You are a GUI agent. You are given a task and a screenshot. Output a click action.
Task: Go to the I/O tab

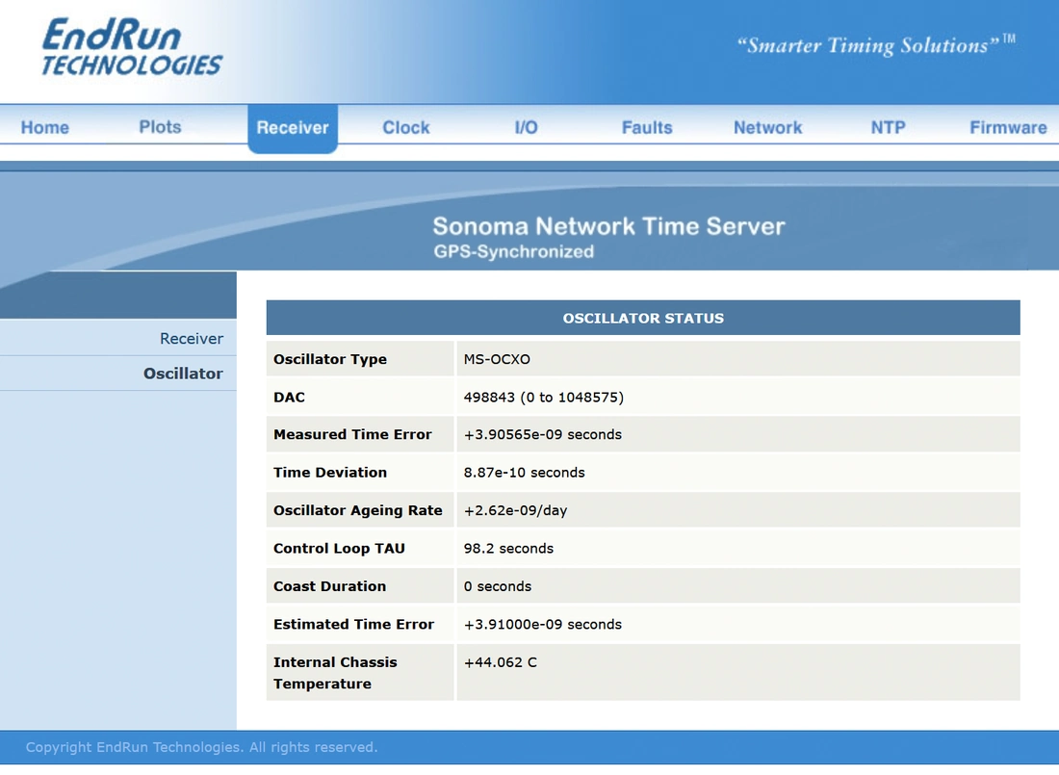(526, 127)
